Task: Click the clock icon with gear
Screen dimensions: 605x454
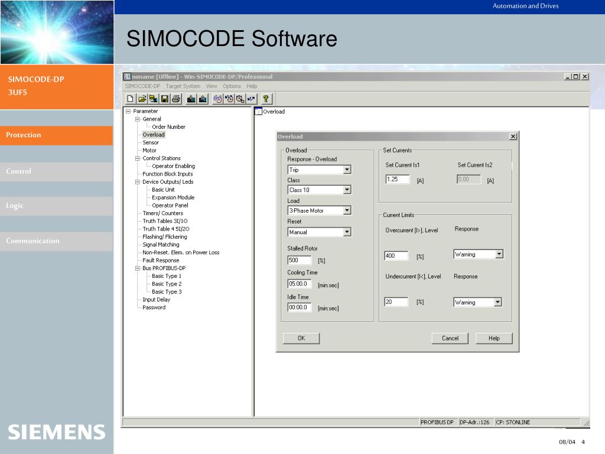Action: (x=240, y=99)
